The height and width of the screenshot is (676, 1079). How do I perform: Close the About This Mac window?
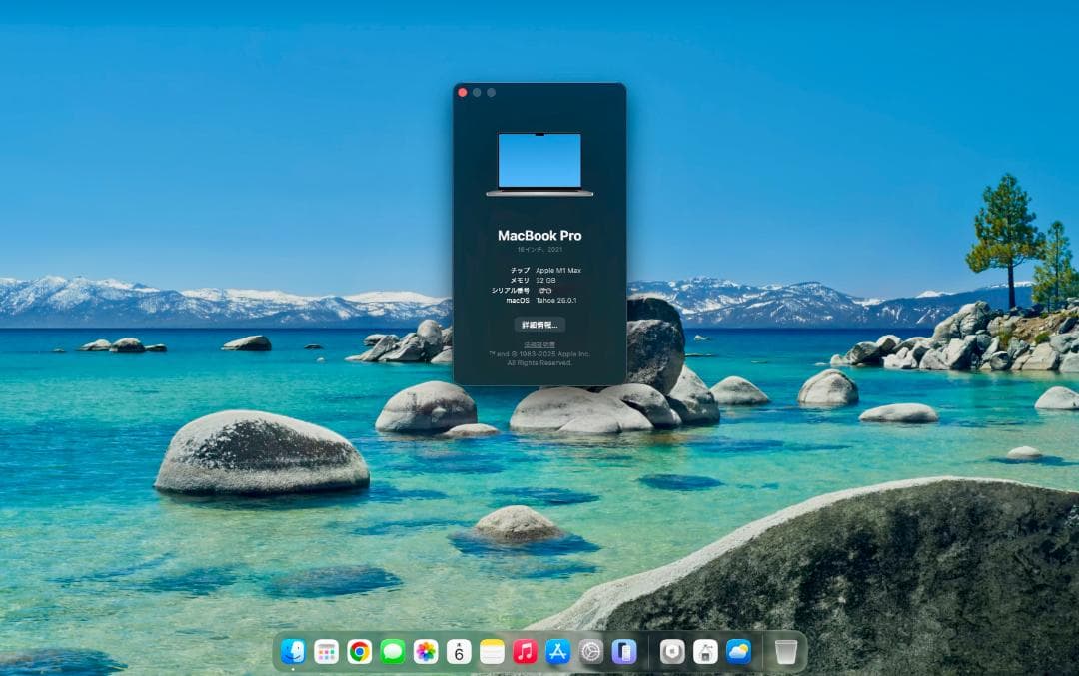(461, 92)
